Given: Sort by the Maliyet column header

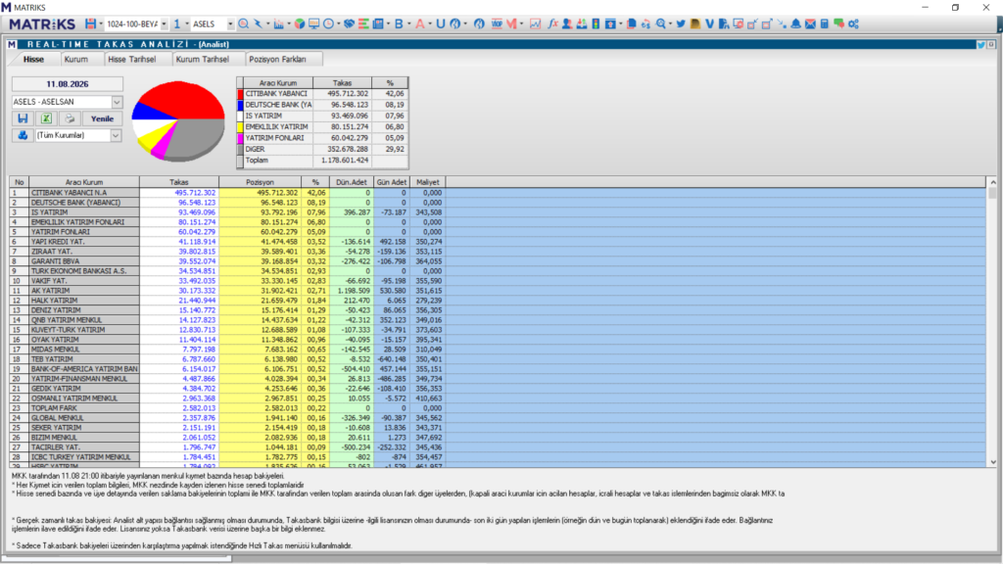Looking at the screenshot, I should pyautogui.click(x=427, y=182).
